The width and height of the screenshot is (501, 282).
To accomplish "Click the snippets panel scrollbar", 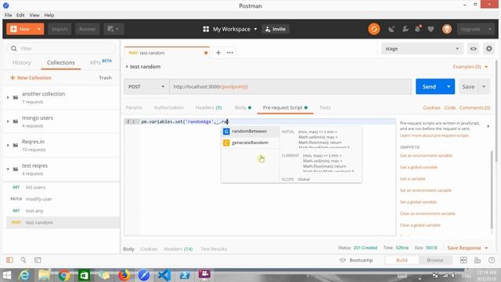I will 492,190.
